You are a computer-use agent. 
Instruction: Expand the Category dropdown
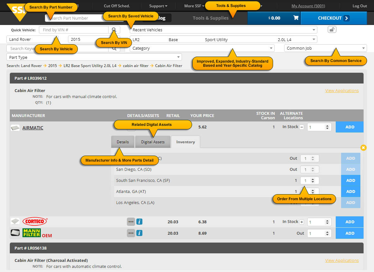202,48
